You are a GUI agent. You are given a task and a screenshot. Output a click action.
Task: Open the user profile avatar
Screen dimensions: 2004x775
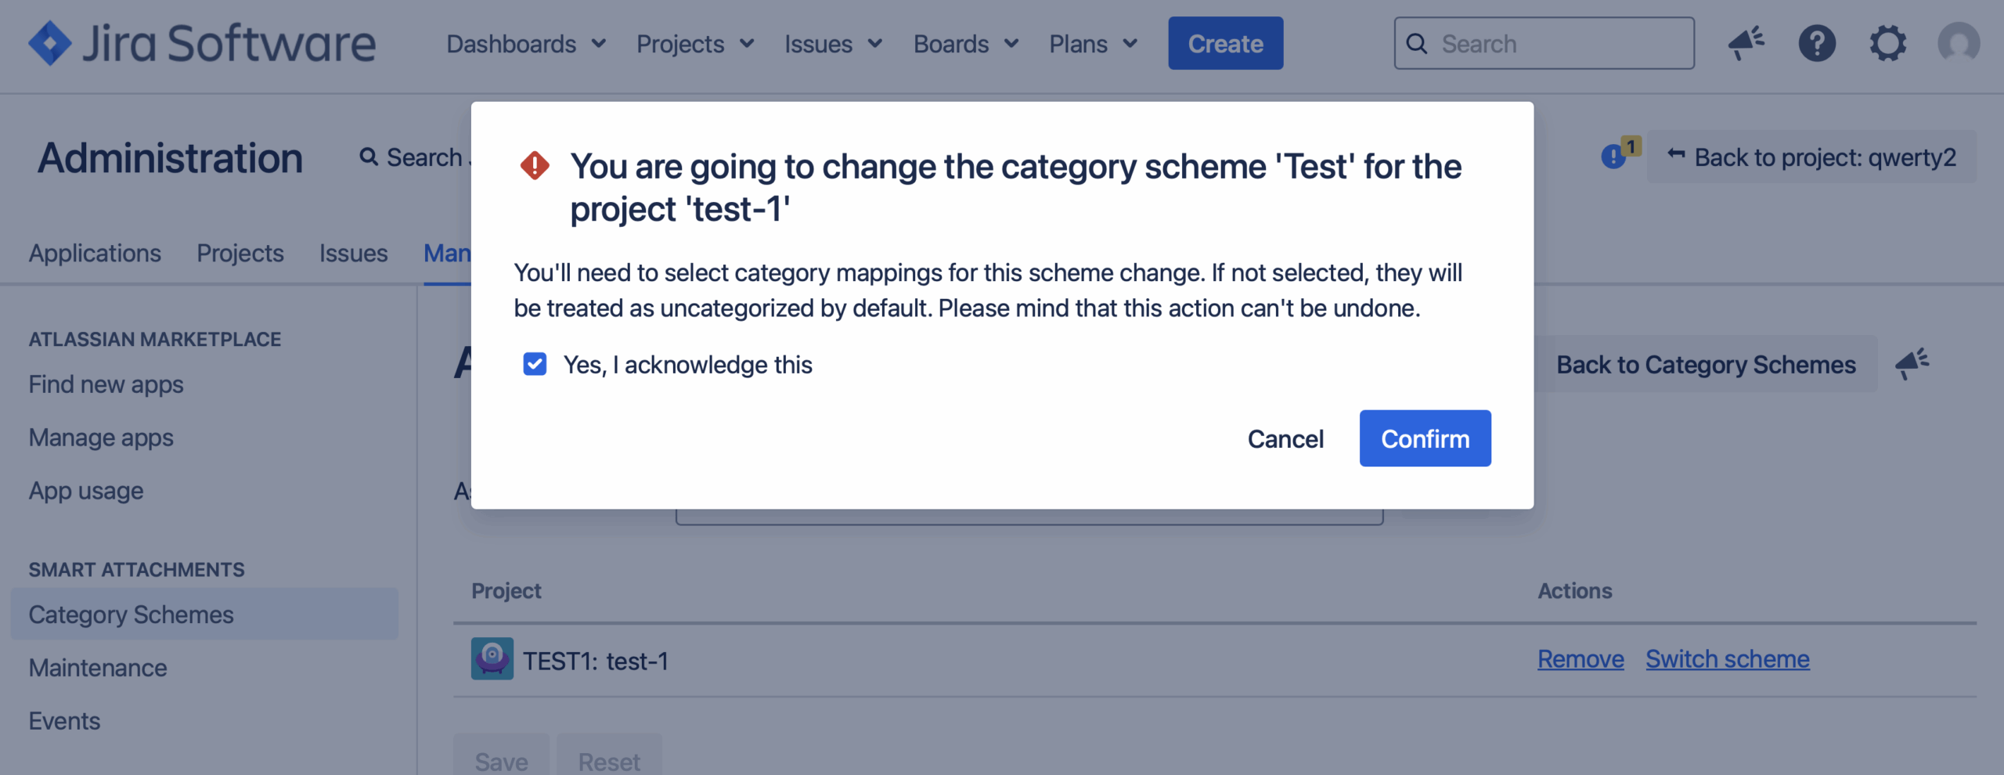tap(1958, 43)
